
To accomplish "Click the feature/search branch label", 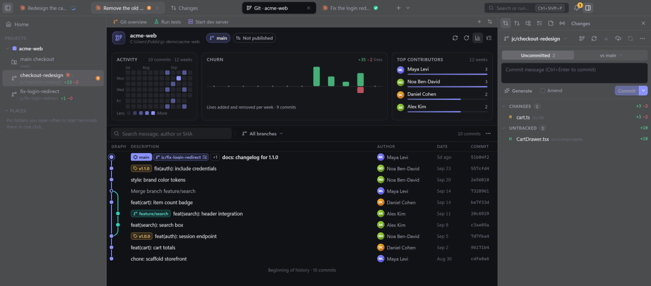I will (x=151, y=214).
